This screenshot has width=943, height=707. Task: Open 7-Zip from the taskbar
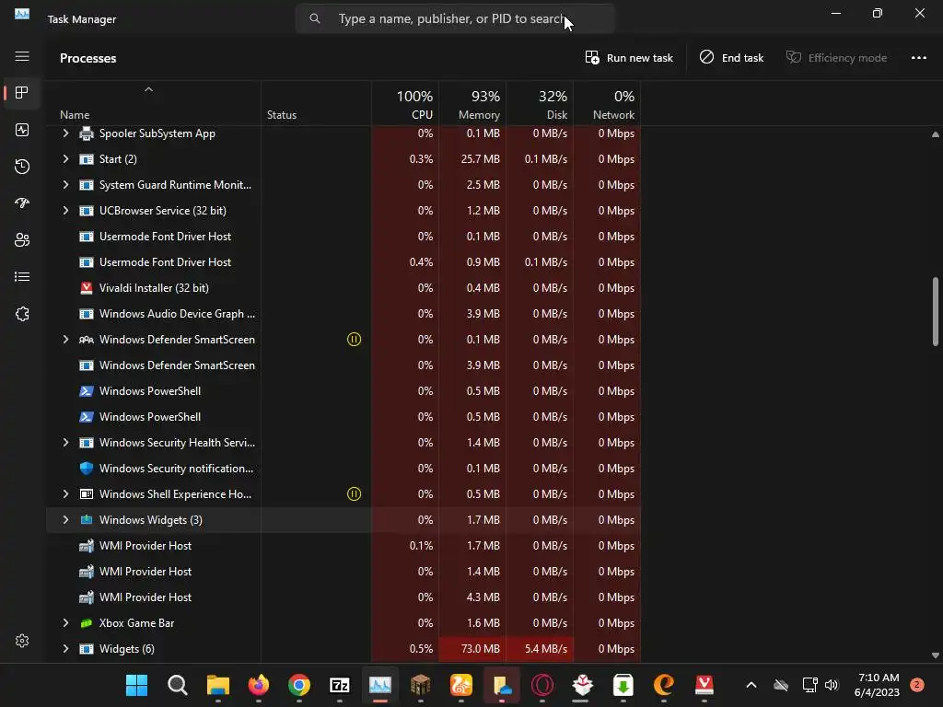click(x=340, y=685)
